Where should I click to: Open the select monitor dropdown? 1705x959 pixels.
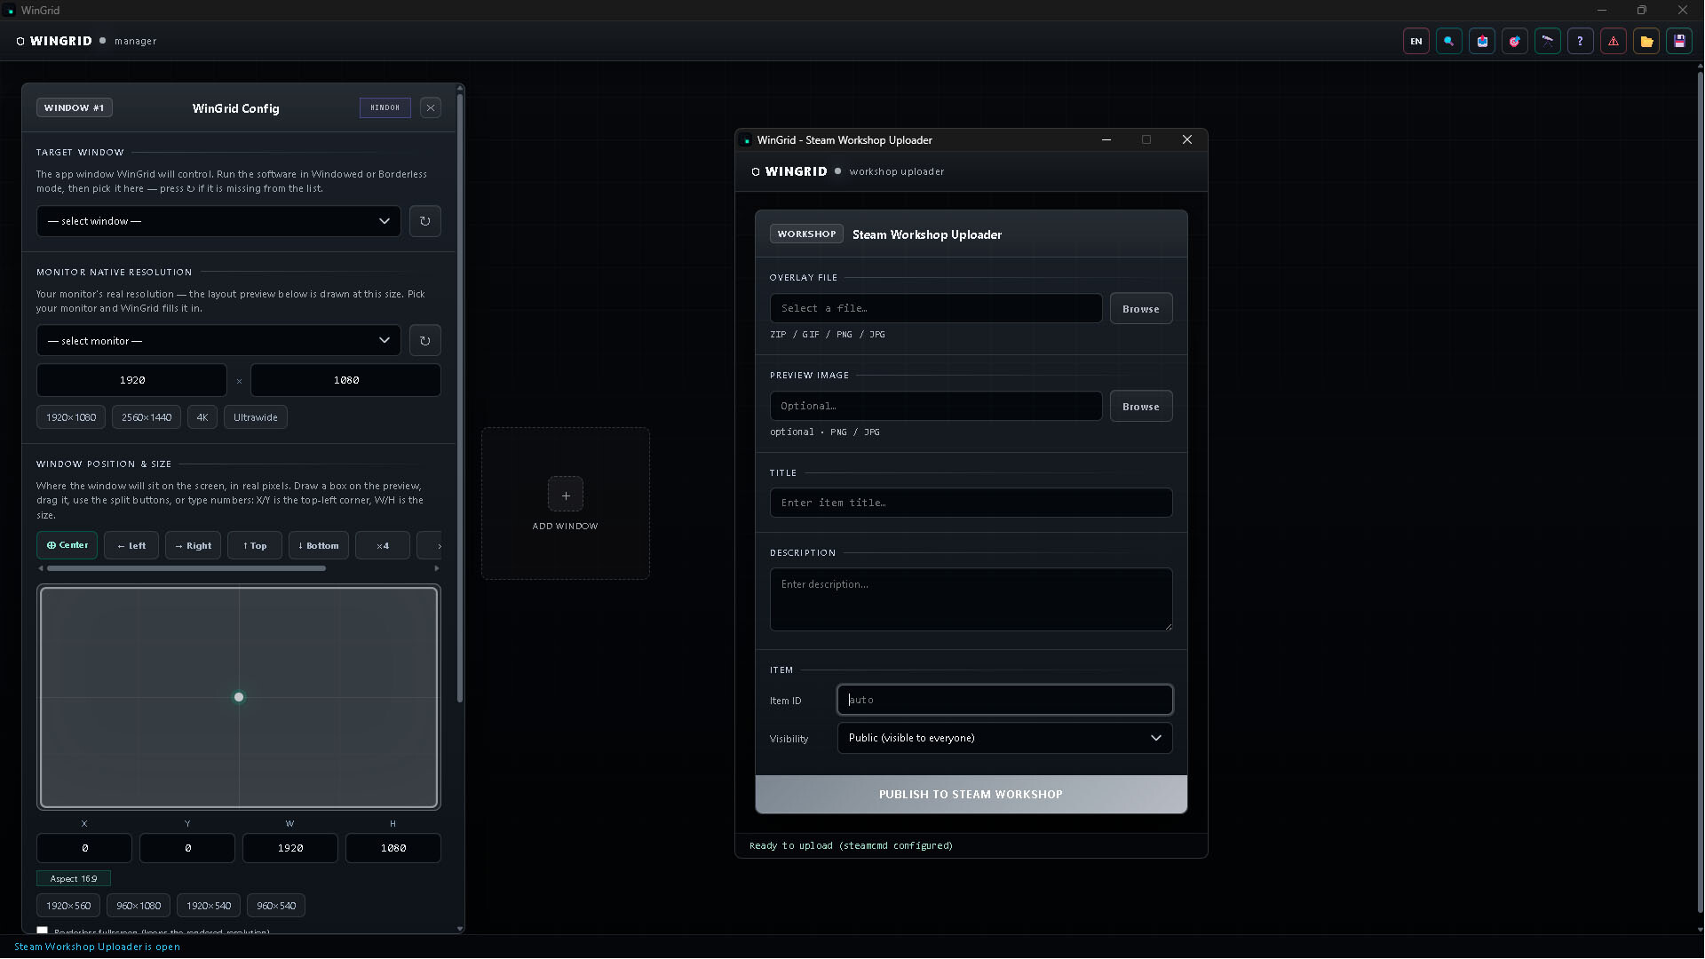pos(218,340)
